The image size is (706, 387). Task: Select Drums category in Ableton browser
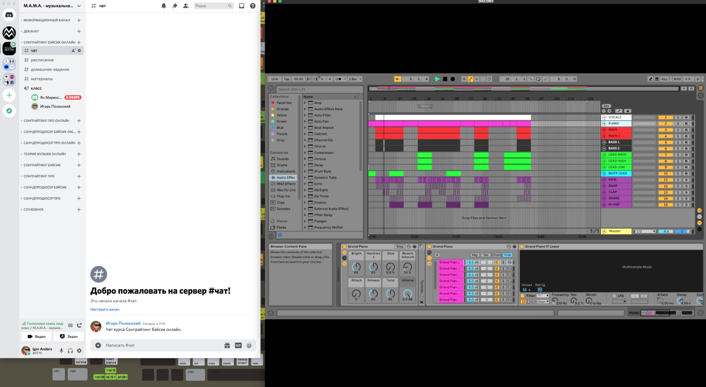pyautogui.click(x=282, y=165)
